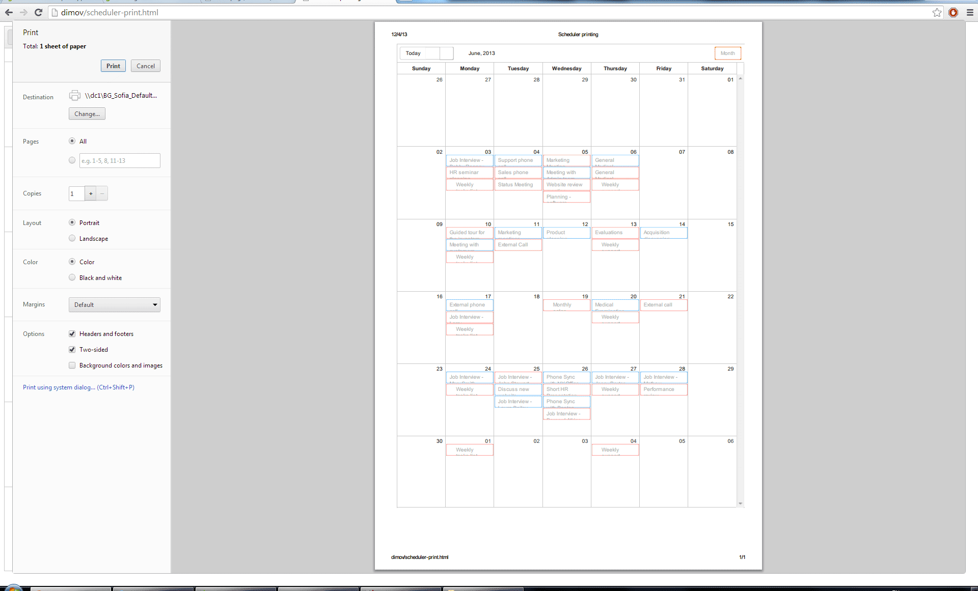Click the page range input field
Image resolution: width=978 pixels, height=591 pixels.
coord(120,161)
